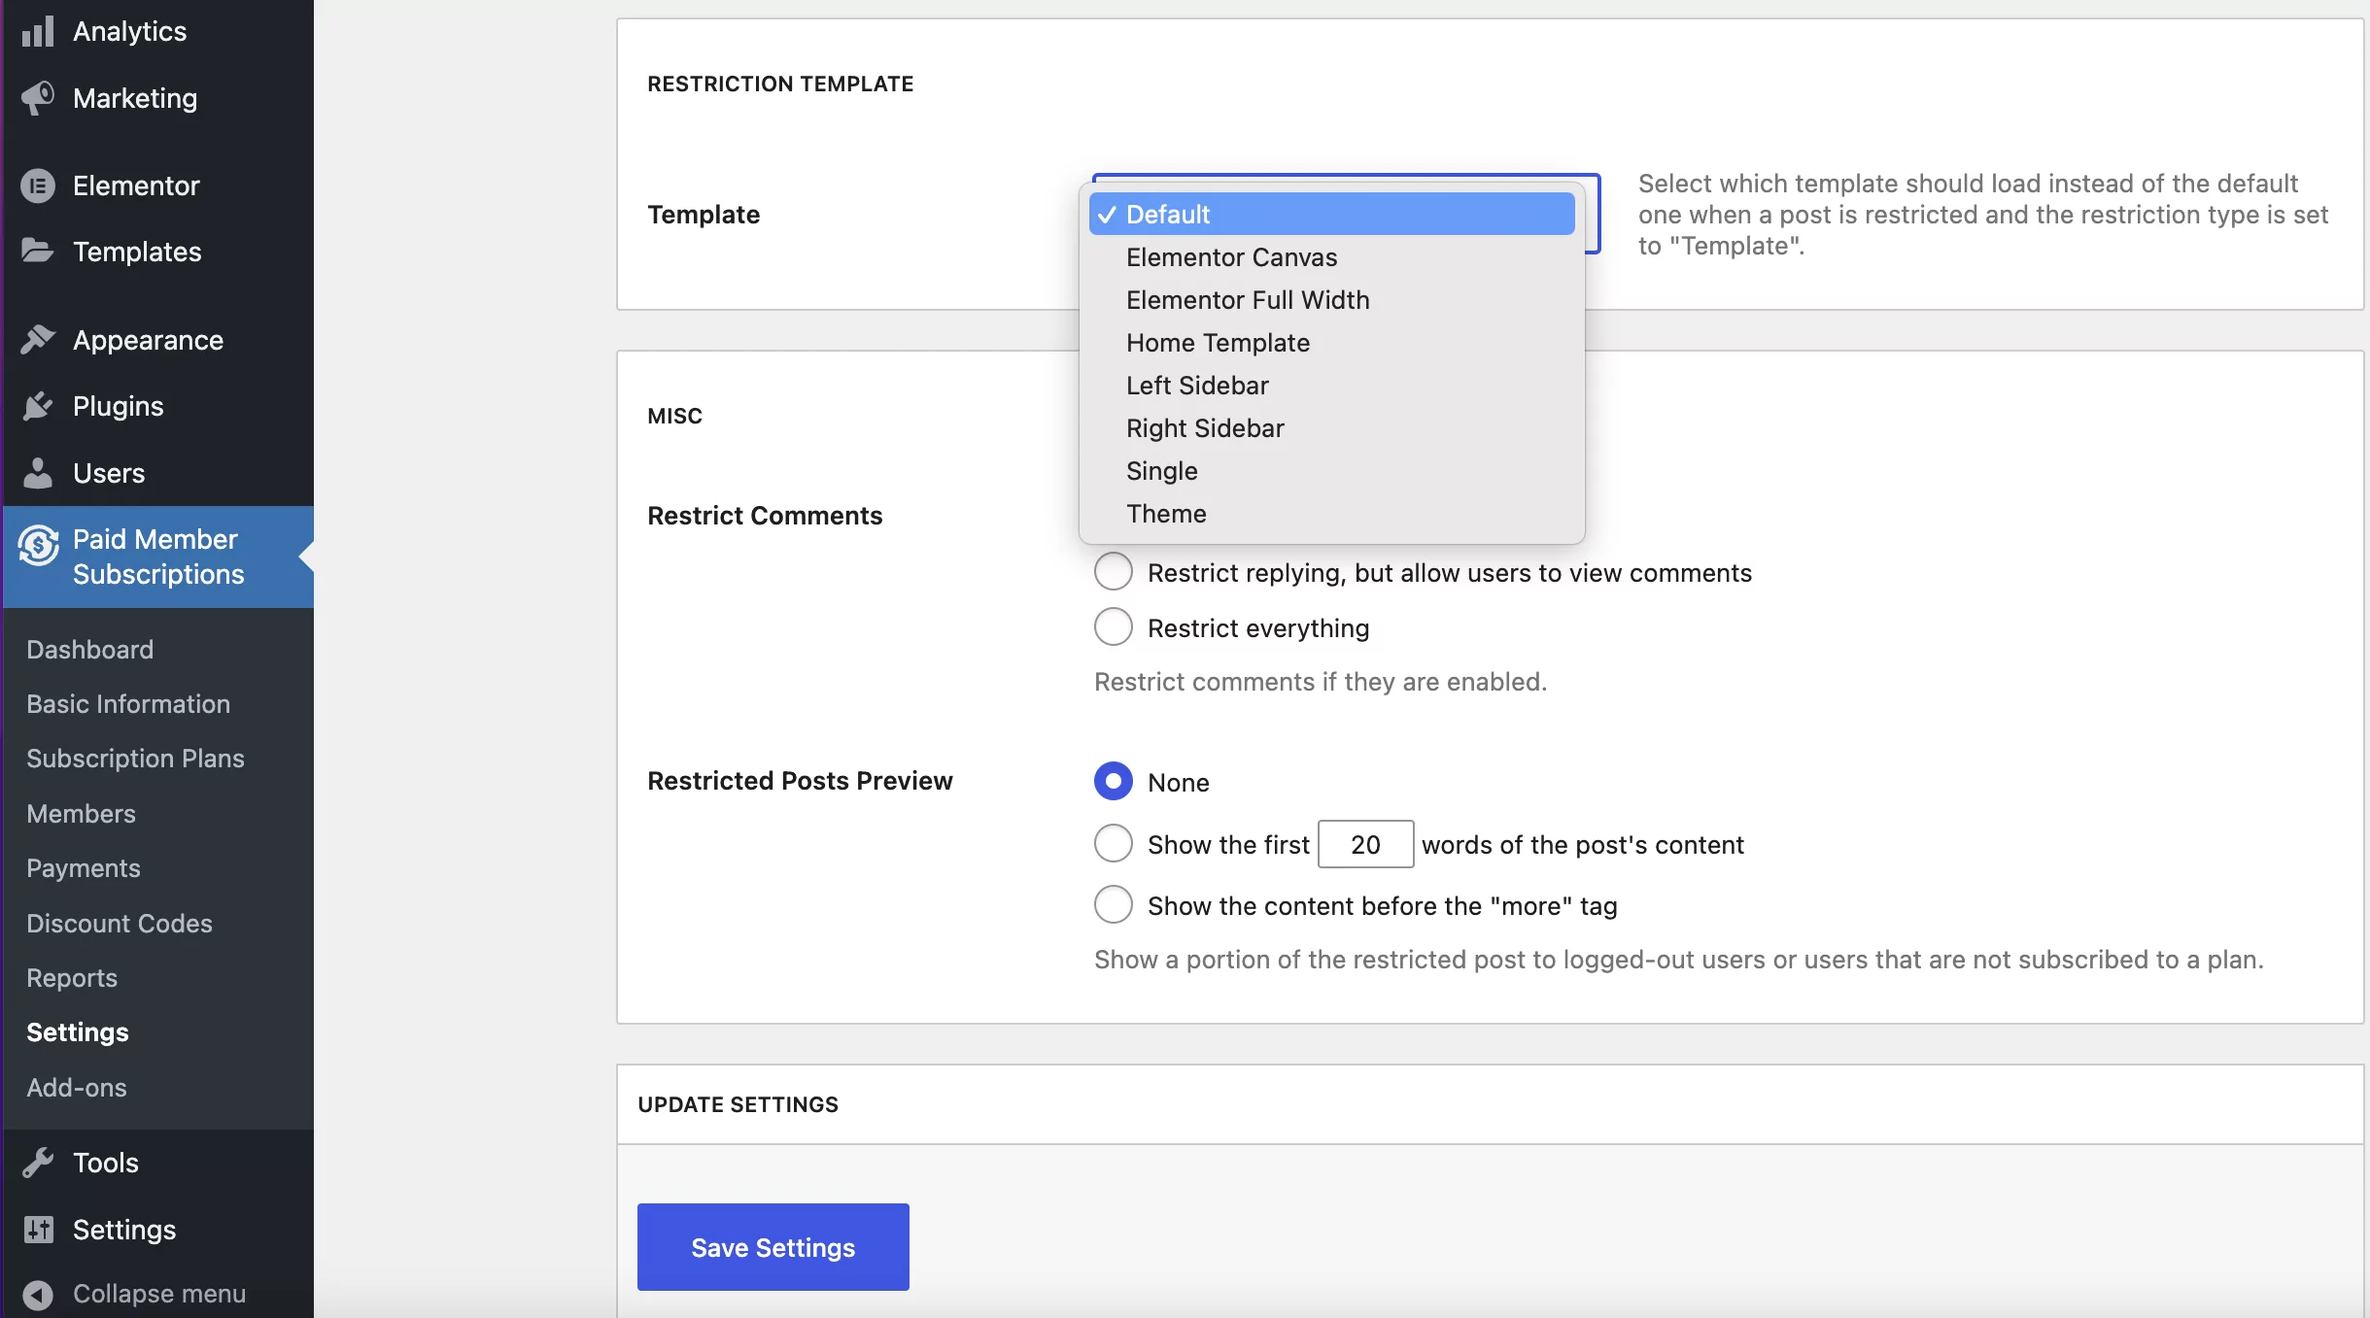Select the 'Show the first' words radio
2370x1318 pixels.
coord(1114,844)
